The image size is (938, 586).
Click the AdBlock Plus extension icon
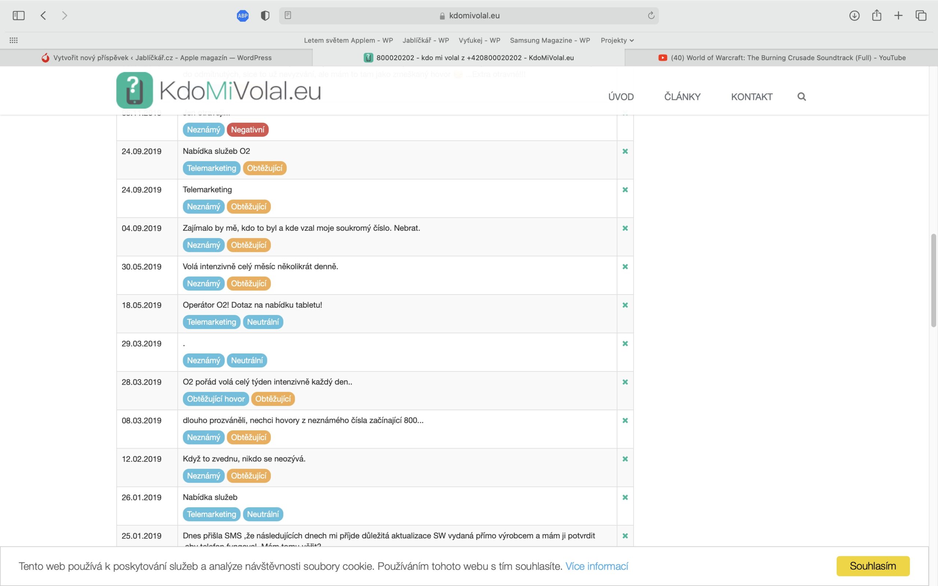coord(243,15)
